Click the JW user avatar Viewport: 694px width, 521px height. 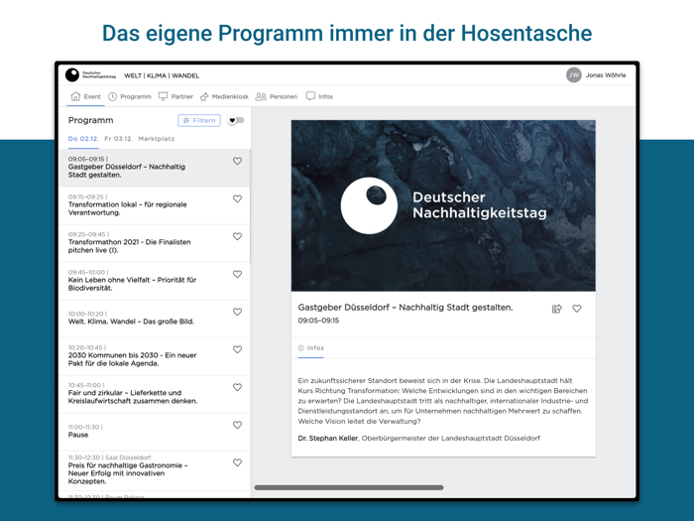(x=574, y=74)
